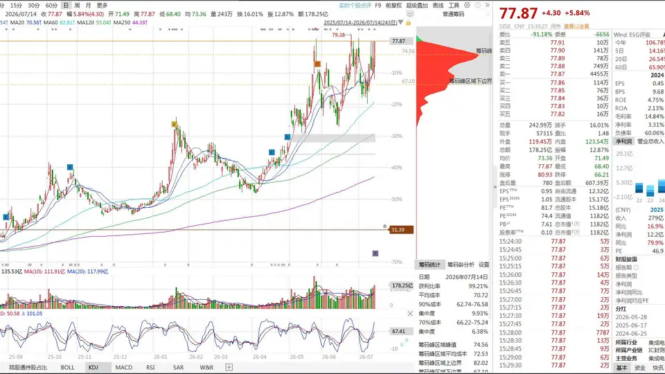The width and height of the screenshot is (665, 374).
Task: Click the 买一 bid price 77.86 row
Action: pyautogui.click(x=554, y=82)
